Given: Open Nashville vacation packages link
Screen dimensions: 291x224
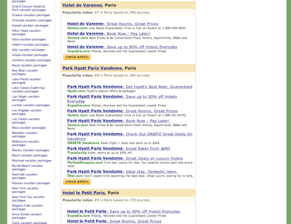Looking at the screenshot, I should point(24,176).
